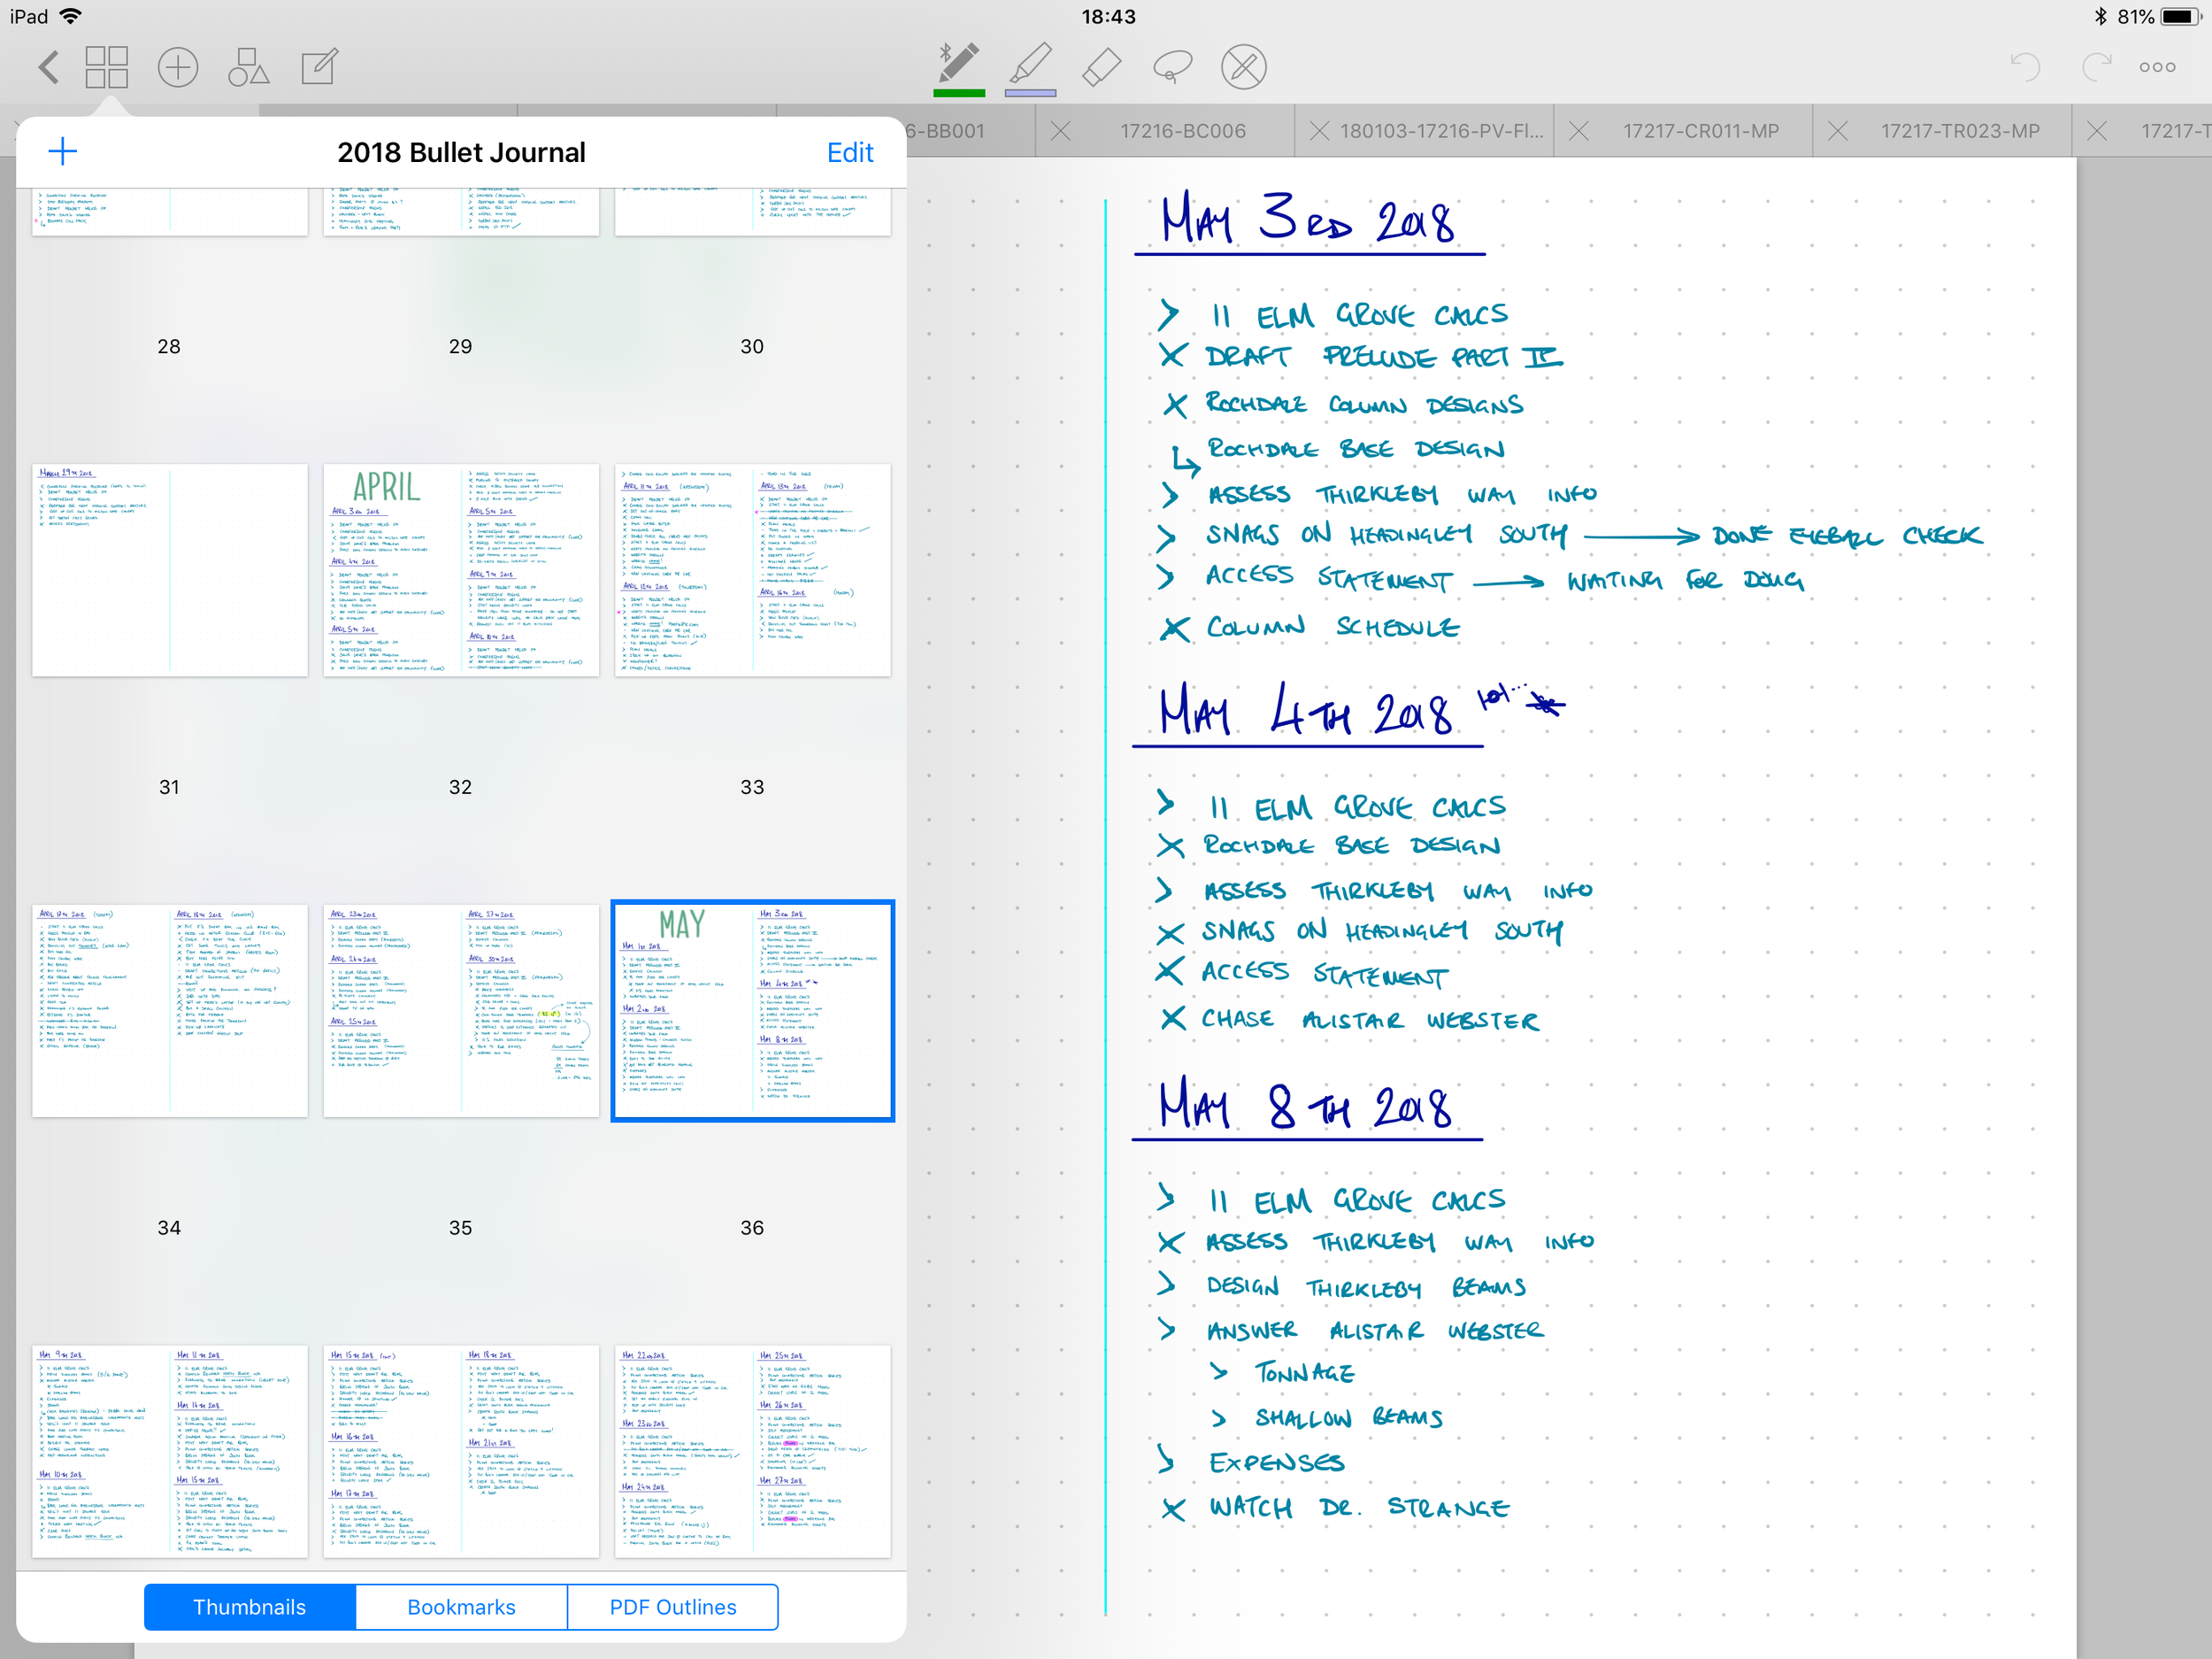
Task: Click the undo button
Action: tap(2025, 66)
